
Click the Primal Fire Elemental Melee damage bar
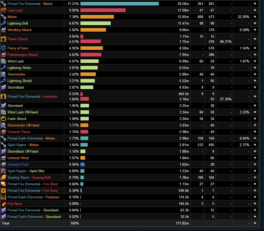(x=119, y=4)
